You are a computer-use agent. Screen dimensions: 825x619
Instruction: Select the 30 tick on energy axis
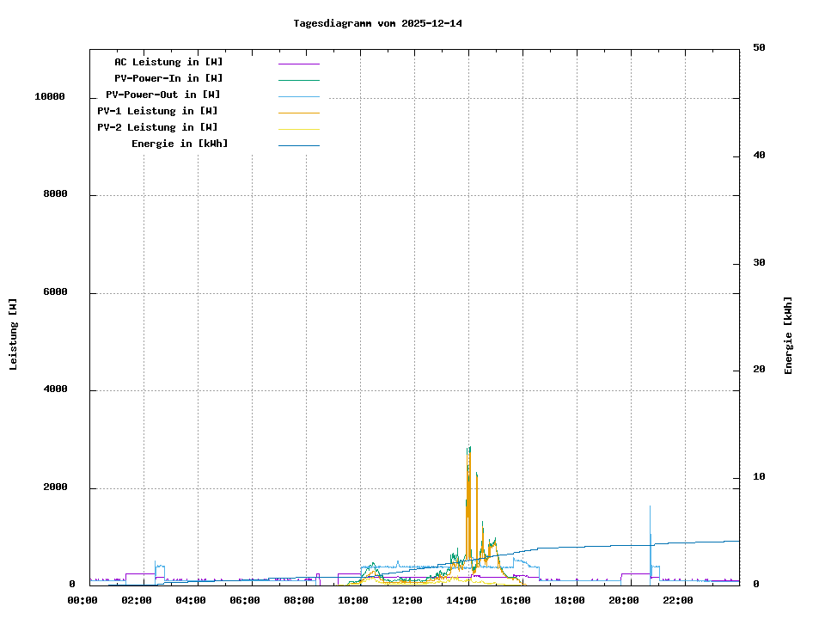click(x=759, y=263)
